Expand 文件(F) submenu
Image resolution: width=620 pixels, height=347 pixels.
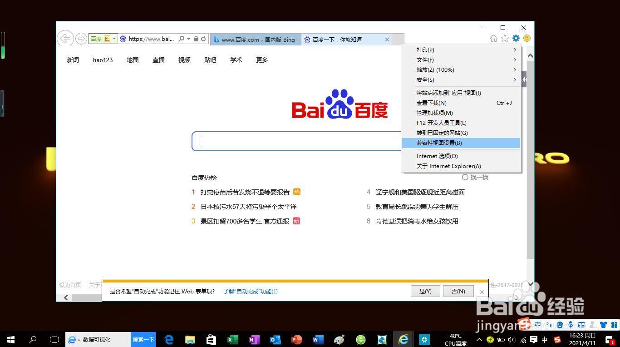point(461,60)
